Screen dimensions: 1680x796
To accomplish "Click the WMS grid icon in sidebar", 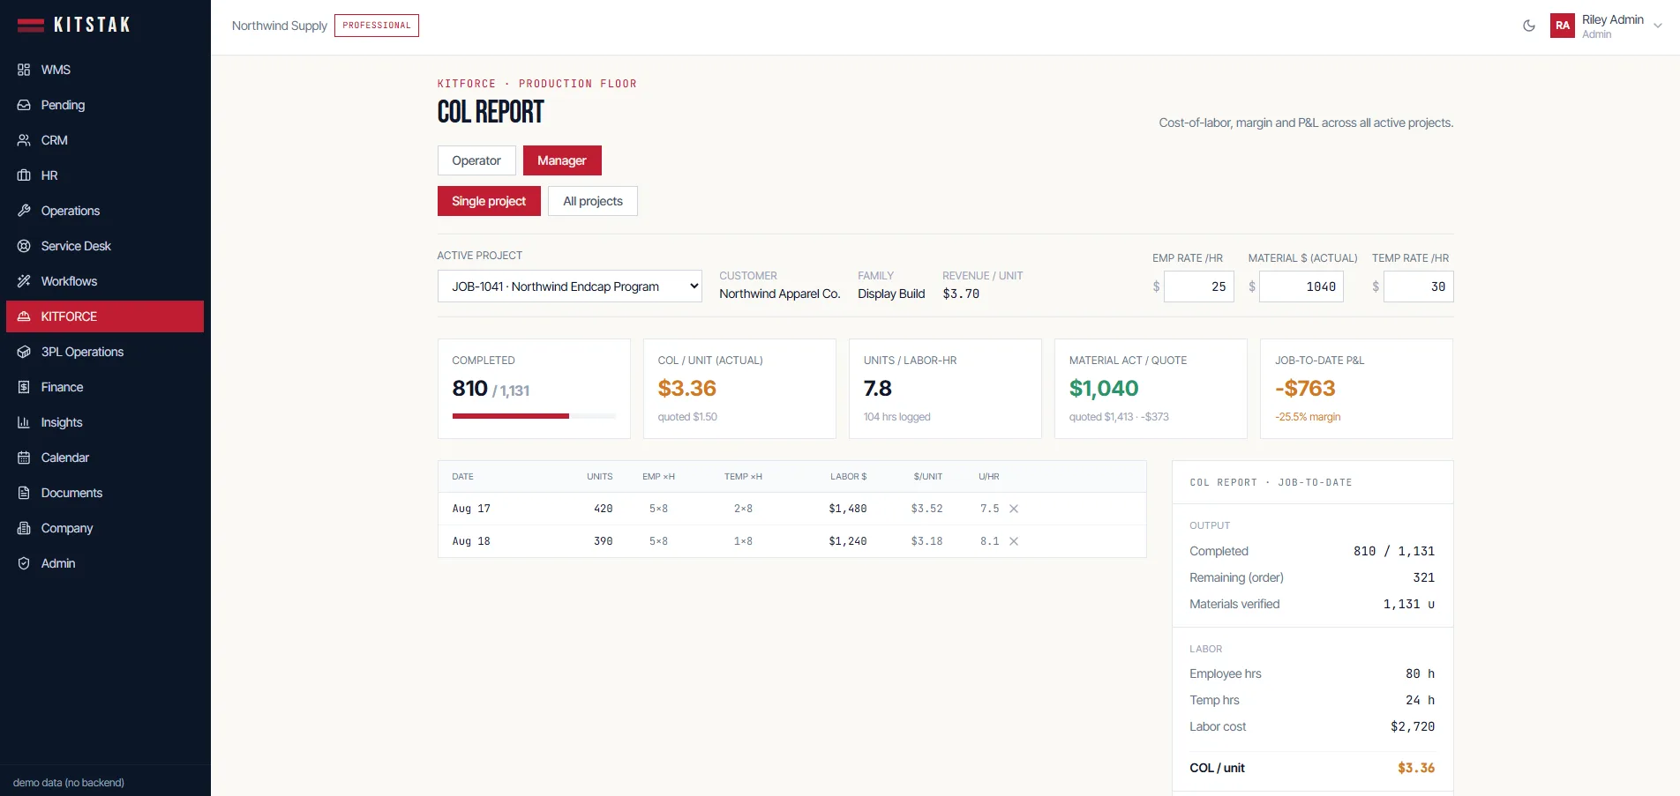I will point(24,70).
